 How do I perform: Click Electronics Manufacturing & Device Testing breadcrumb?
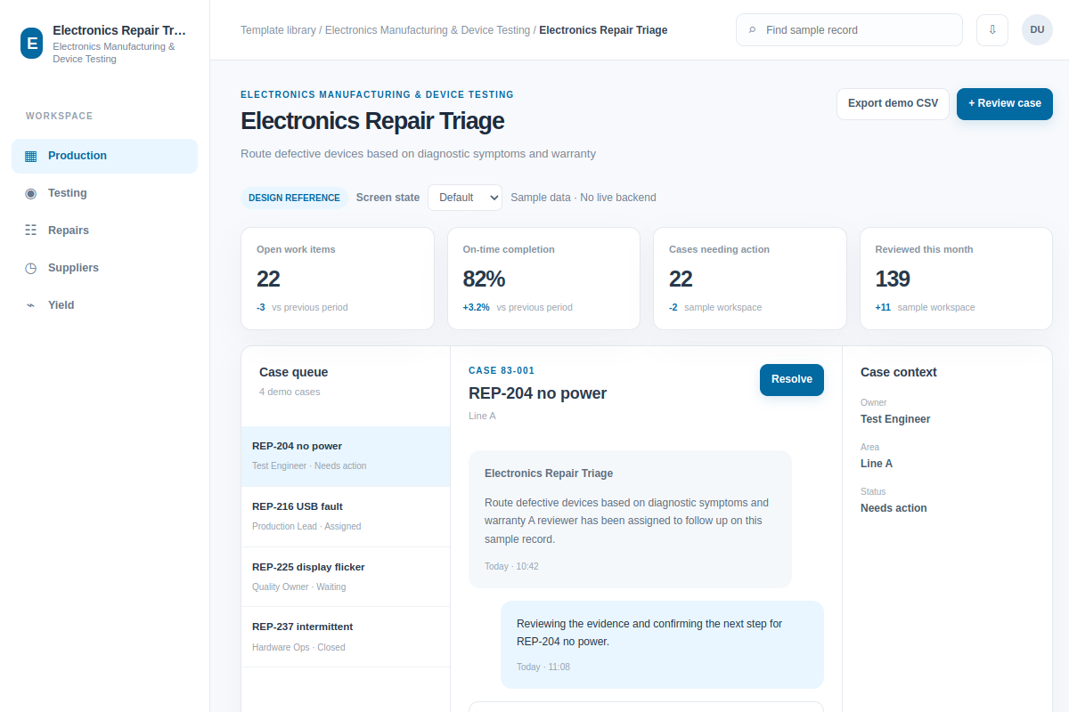pos(428,30)
